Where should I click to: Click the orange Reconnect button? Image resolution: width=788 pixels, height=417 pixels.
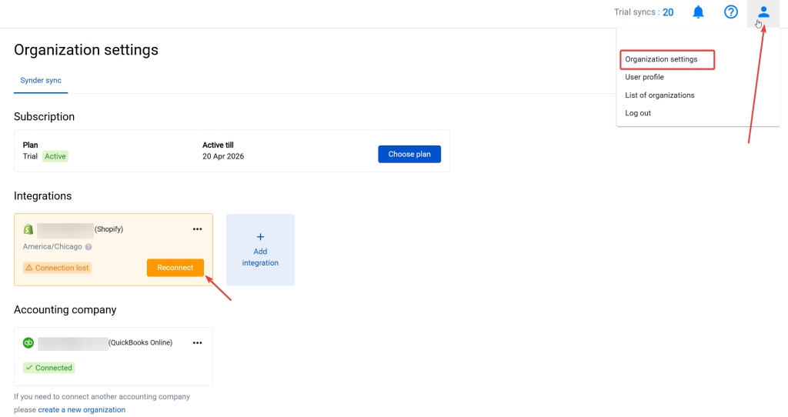click(x=175, y=268)
